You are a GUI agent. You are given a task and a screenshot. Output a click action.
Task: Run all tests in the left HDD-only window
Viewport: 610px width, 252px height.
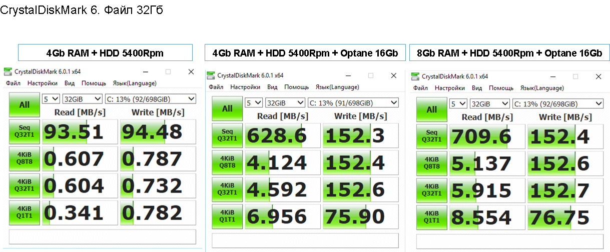click(x=25, y=105)
